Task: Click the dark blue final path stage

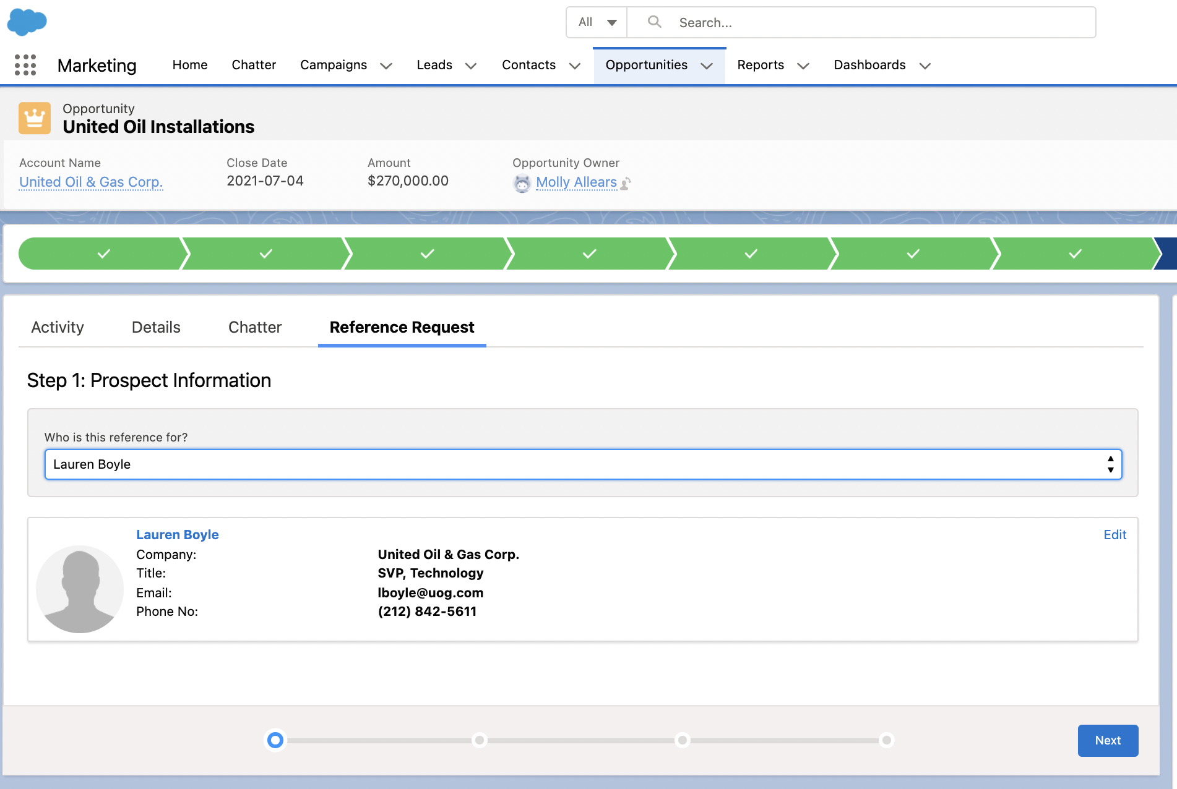Action: tap(1167, 254)
